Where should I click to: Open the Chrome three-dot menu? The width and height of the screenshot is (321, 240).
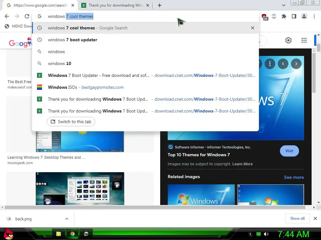pos(314,16)
